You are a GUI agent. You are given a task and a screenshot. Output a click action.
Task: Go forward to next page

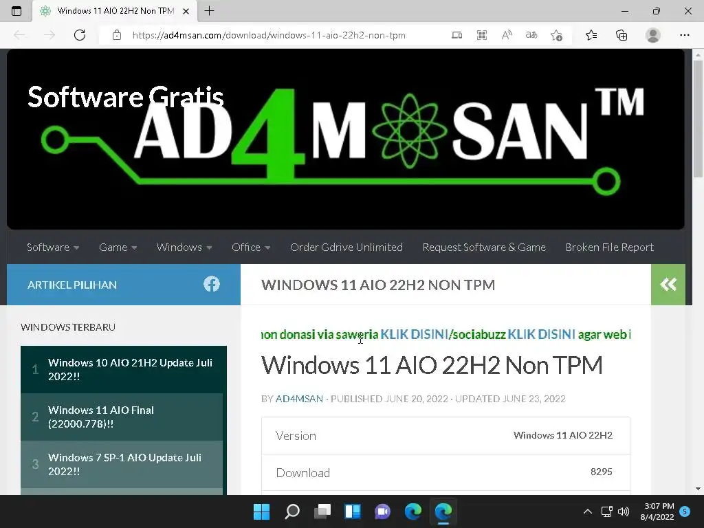coord(49,35)
